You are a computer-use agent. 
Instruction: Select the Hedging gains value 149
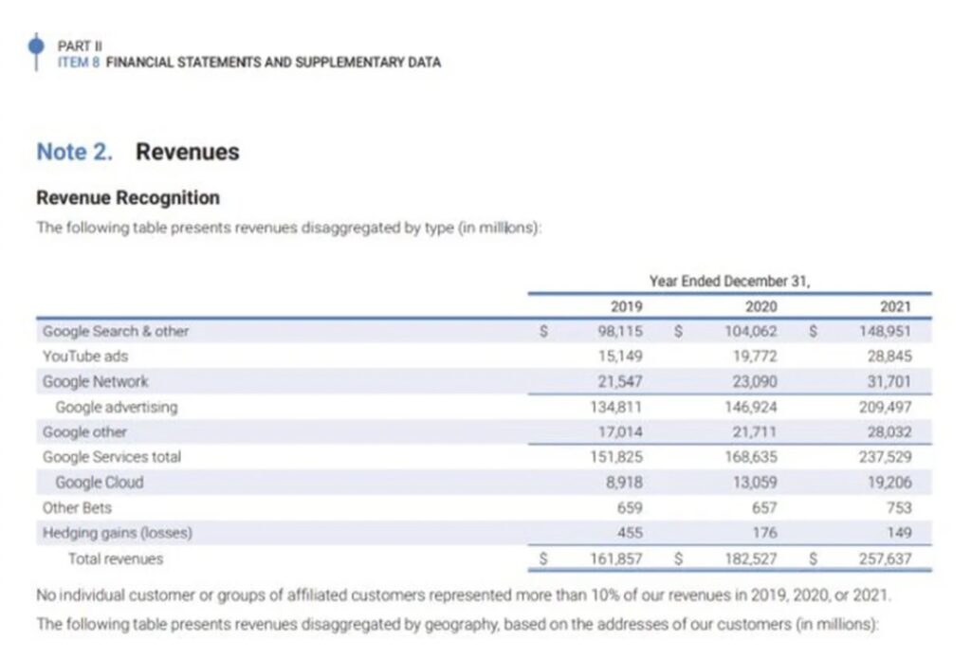click(899, 533)
